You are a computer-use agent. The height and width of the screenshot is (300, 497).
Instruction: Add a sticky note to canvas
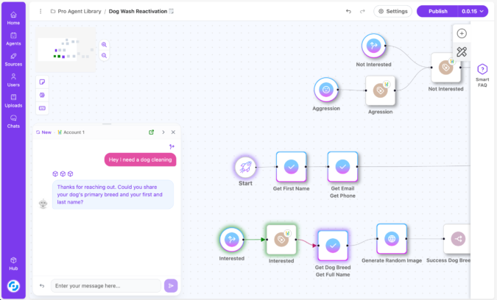[42, 82]
